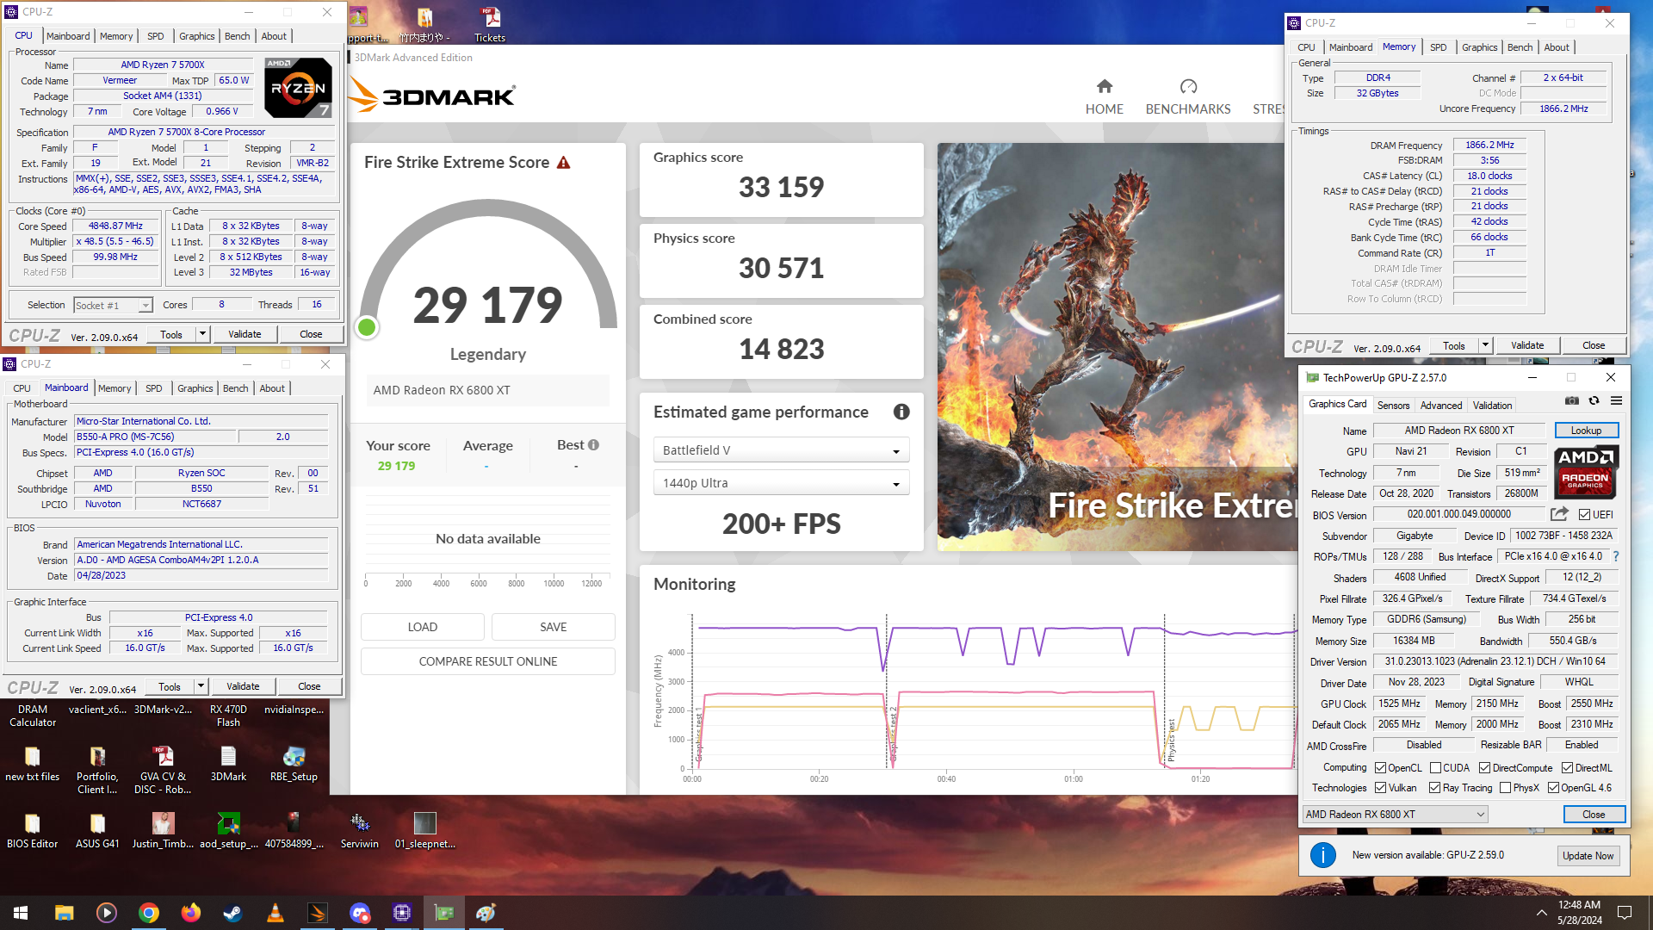Click the warning triangle next to Fire Strike Extreme Score
Viewport: 1653px width, 930px height.
564,163
